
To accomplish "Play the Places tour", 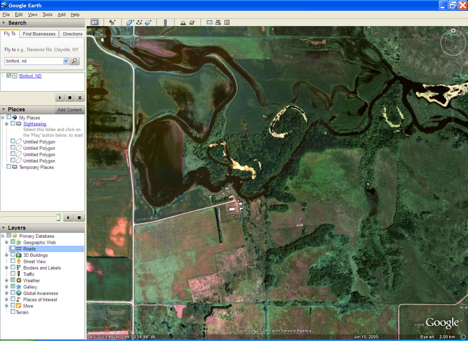I will (x=68, y=218).
